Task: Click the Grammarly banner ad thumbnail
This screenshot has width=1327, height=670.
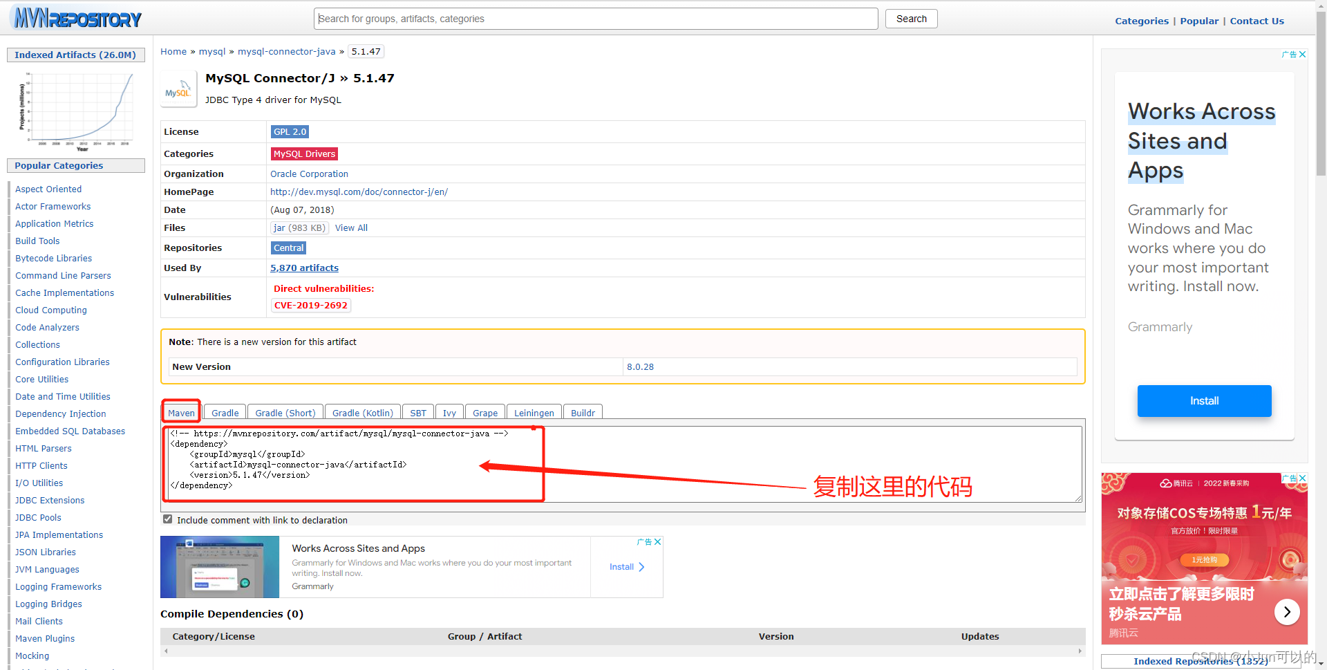Action: click(220, 567)
